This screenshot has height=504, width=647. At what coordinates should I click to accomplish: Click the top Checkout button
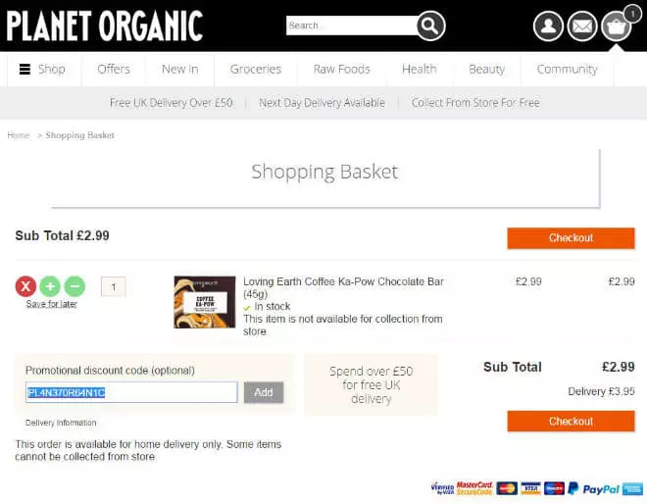click(x=572, y=238)
